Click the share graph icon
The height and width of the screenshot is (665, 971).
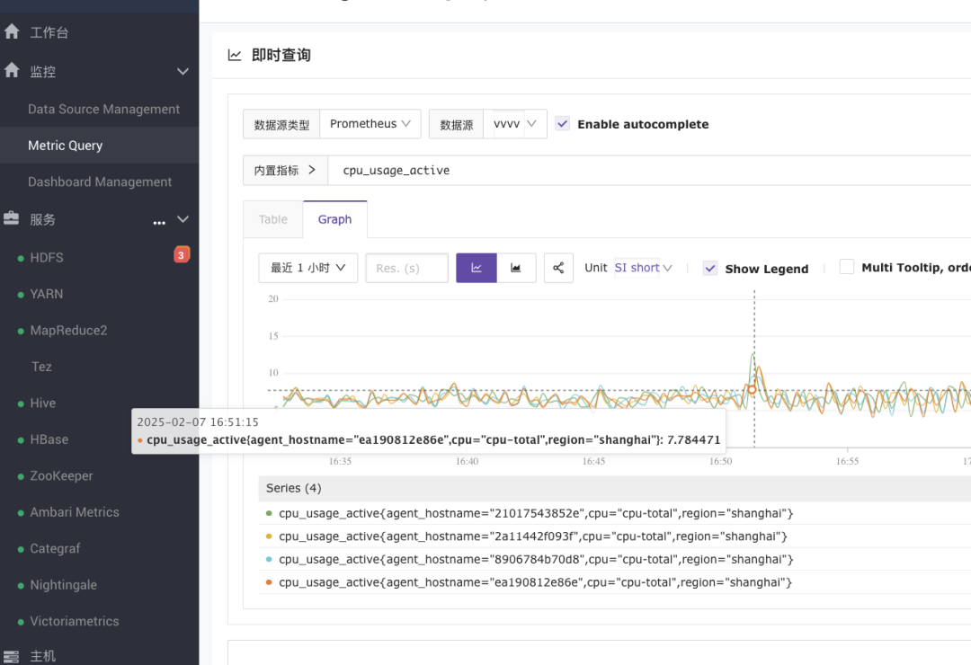(x=558, y=268)
